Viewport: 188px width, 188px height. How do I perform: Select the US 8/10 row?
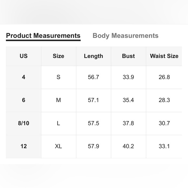[x=94, y=123]
